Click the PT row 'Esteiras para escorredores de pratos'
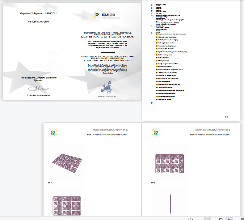244x220 pixels. [168, 85]
